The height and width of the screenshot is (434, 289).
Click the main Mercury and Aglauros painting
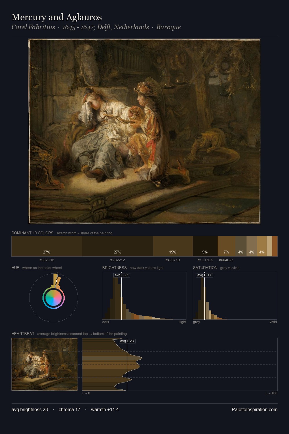click(x=144, y=131)
